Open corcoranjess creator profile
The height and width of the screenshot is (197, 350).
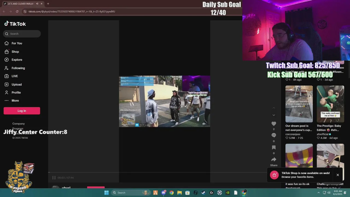click(293, 134)
